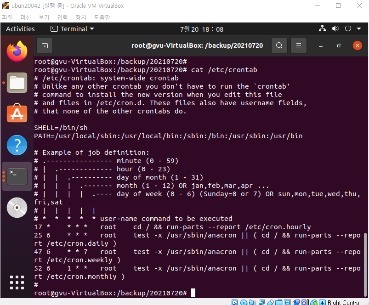Click '/etc/cron.hourly' text
The height and width of the screenshot is (305, 369).
278,227
